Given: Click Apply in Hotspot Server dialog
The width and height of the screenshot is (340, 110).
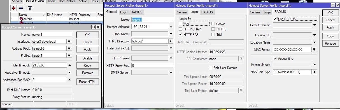Looking at the screenshot, I should [87, 49].
